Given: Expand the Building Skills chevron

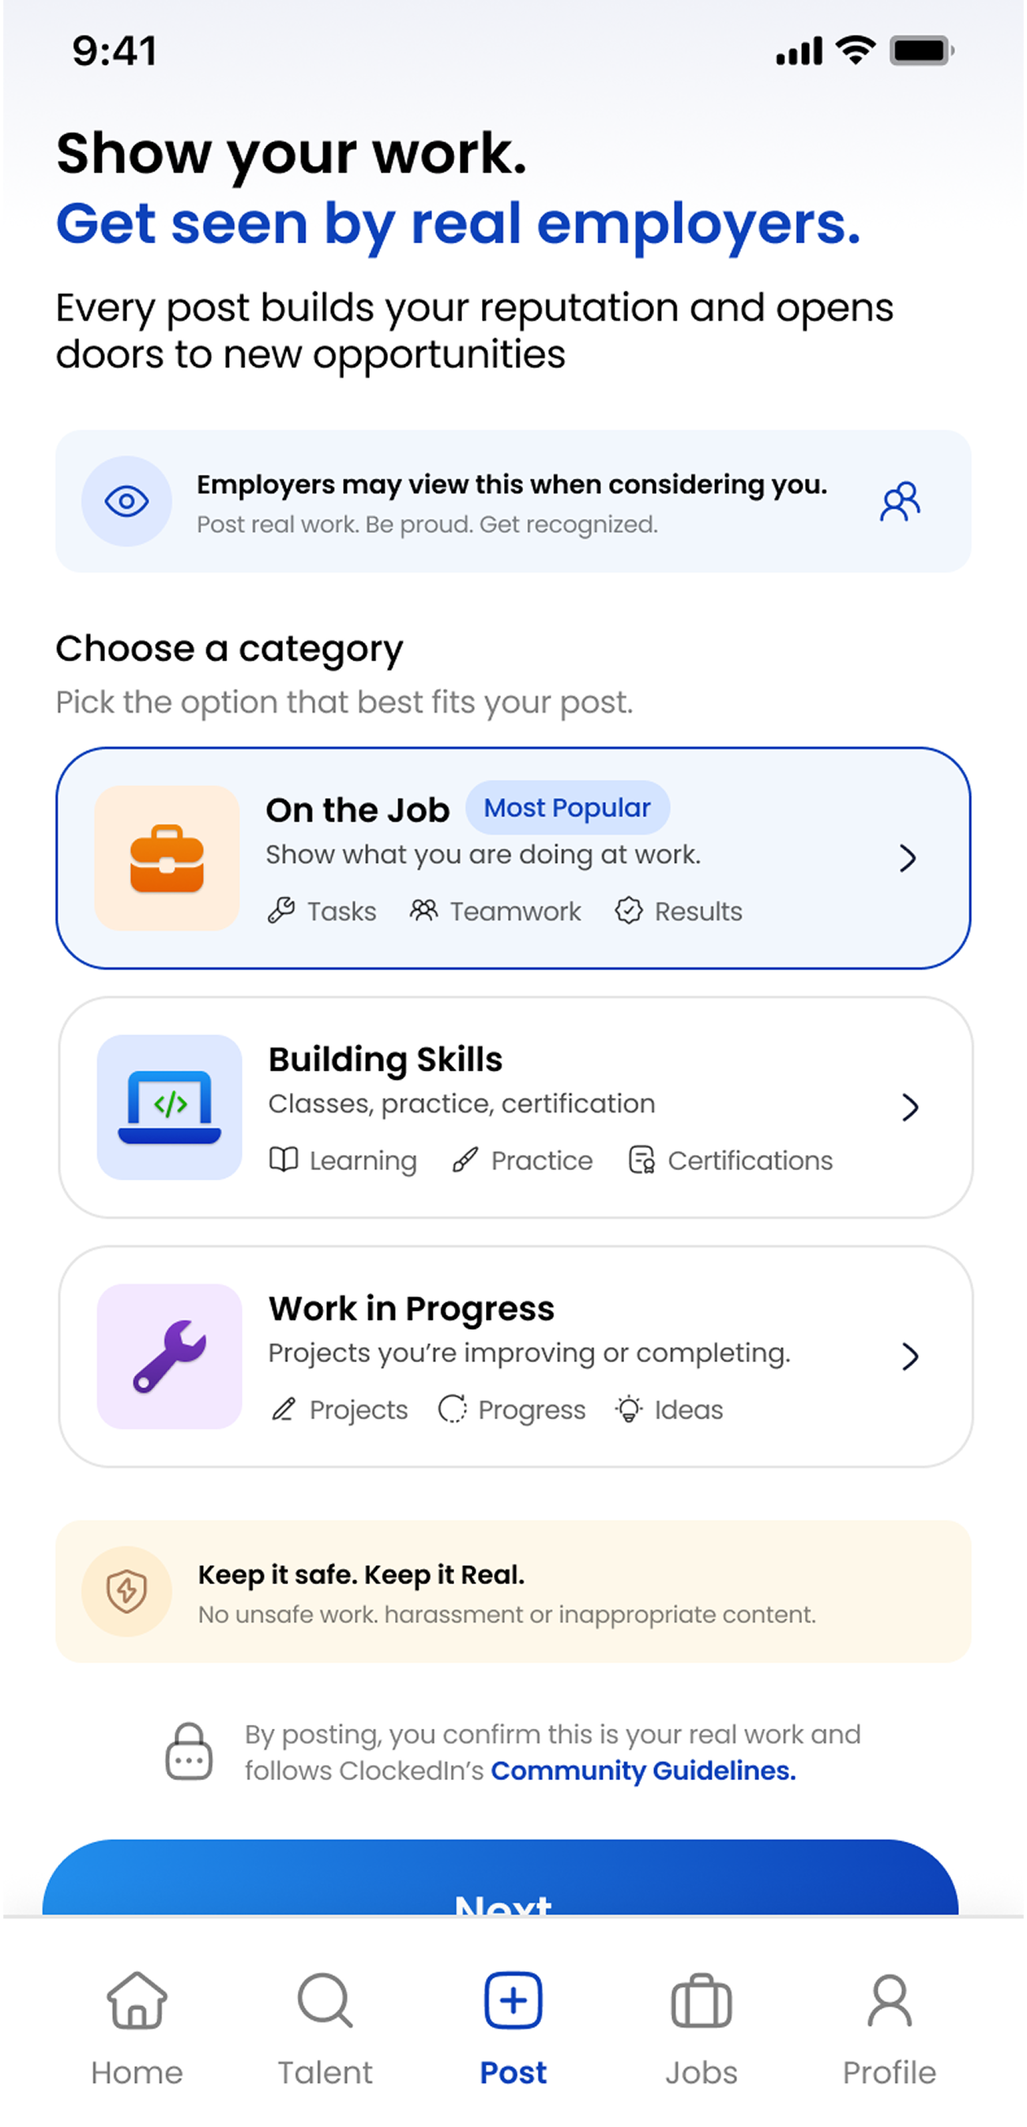Looking at the screenshot, I should (910, 1107).
